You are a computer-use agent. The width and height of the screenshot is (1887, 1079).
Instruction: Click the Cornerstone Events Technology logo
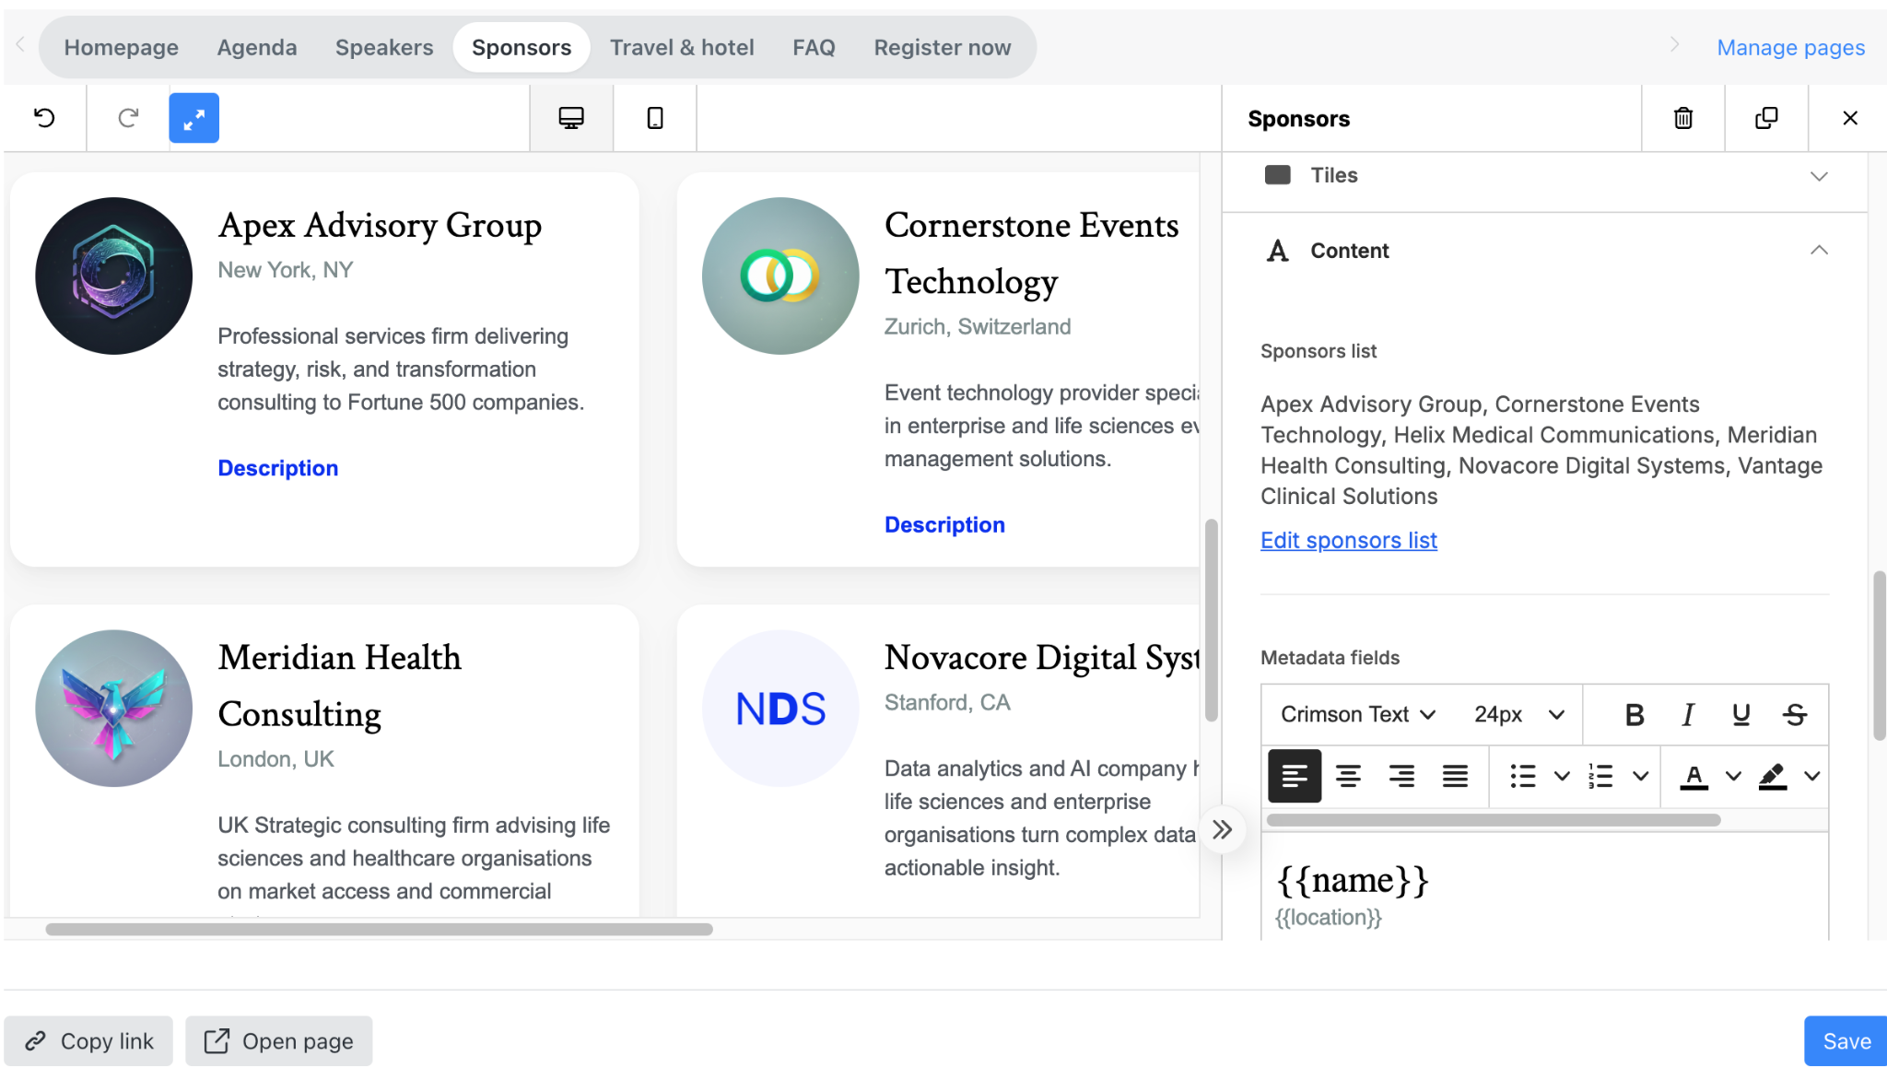click(x=780, y=276)
